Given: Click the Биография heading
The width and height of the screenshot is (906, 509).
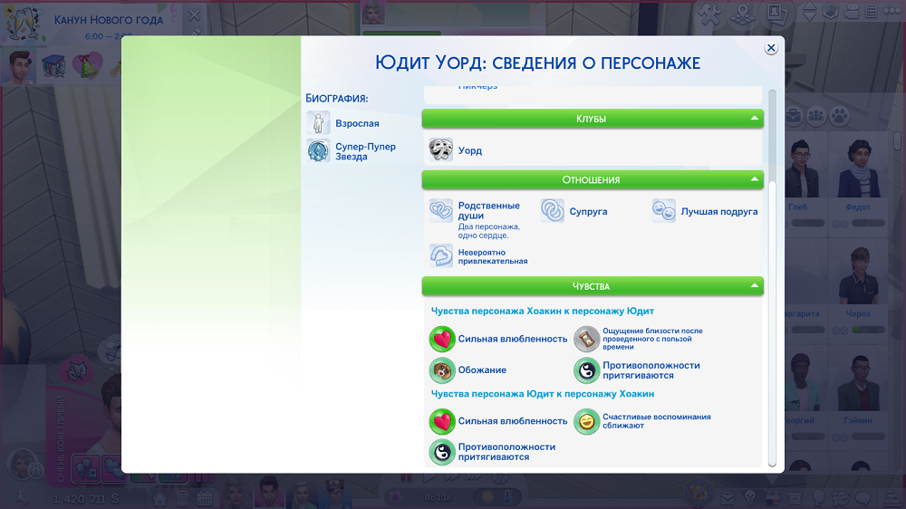Looking at the screenshot, I should pos(337,98).
